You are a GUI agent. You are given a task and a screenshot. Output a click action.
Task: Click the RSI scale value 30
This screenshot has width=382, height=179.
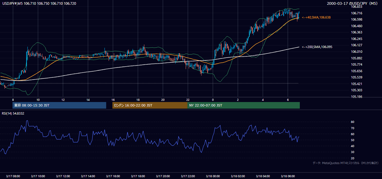tap(353, 152)
